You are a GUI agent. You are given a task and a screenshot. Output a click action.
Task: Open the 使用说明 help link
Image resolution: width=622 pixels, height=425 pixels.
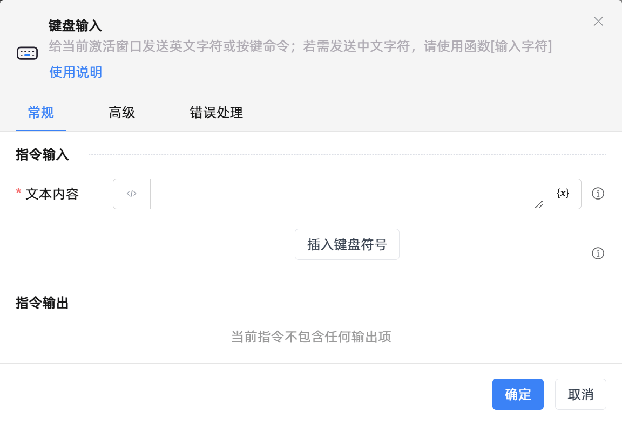[76, 72]
